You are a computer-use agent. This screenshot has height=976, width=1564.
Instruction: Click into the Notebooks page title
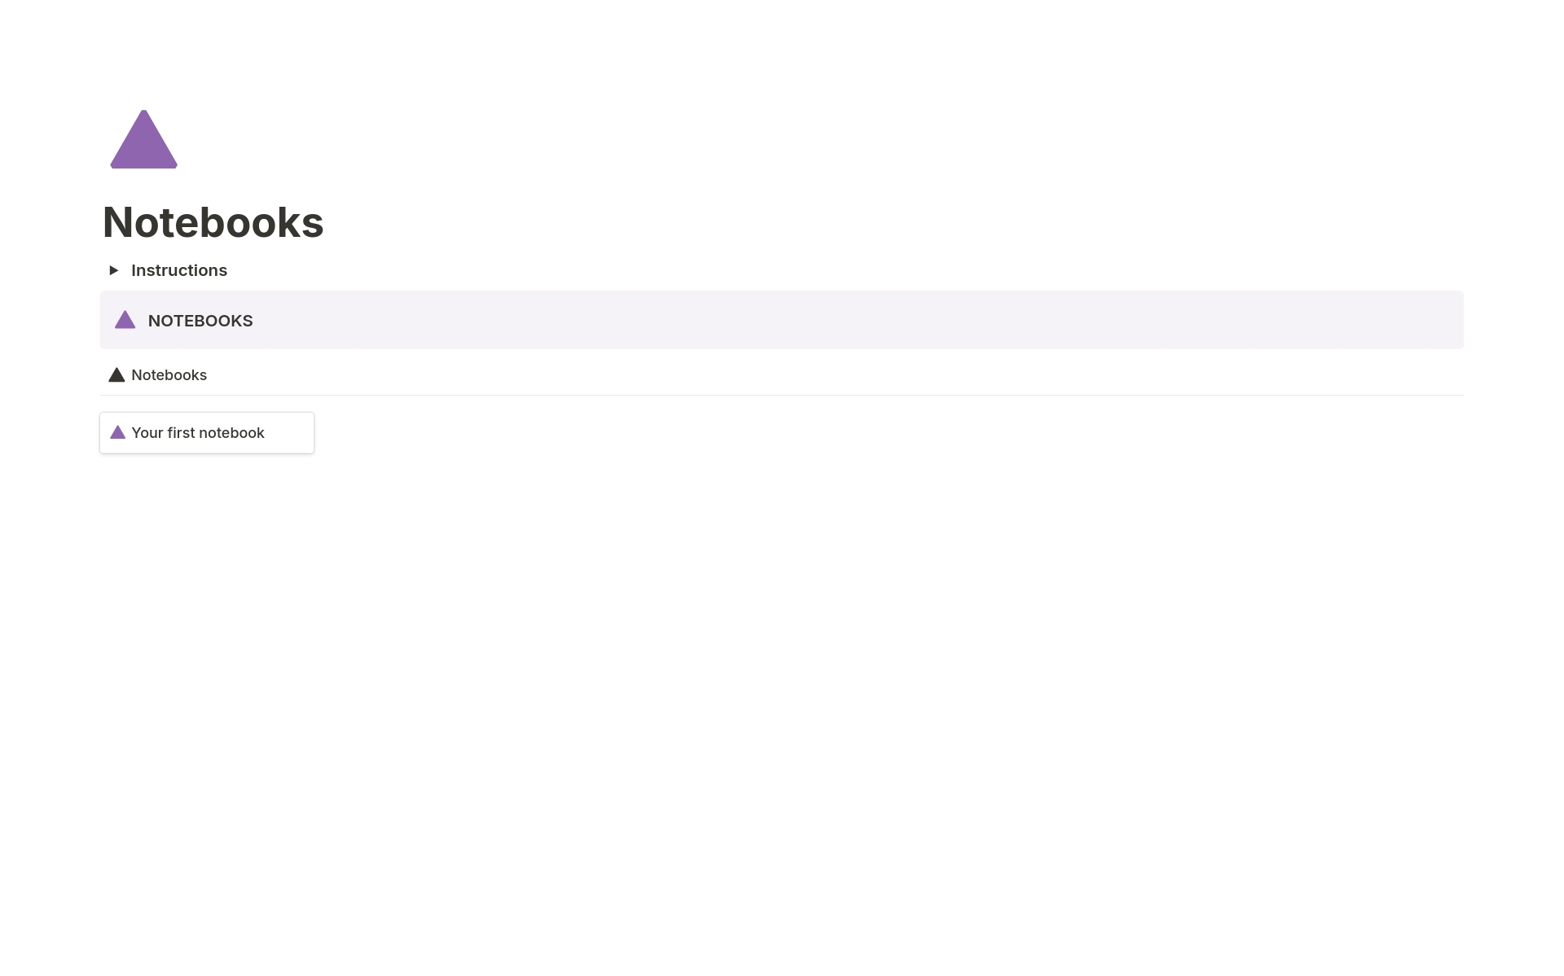[x=213, y=222]
